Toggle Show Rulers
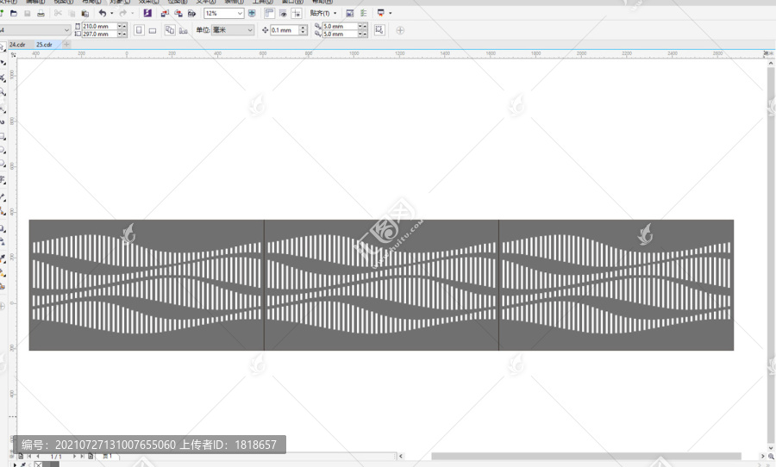Screen dimensions: 776x467 [x=270, y=14]
